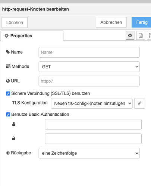Image resolution: width=151 pixels, height=186 pixels.
Task: Click the TLS Konfiguration label
Action: [30, 103]
